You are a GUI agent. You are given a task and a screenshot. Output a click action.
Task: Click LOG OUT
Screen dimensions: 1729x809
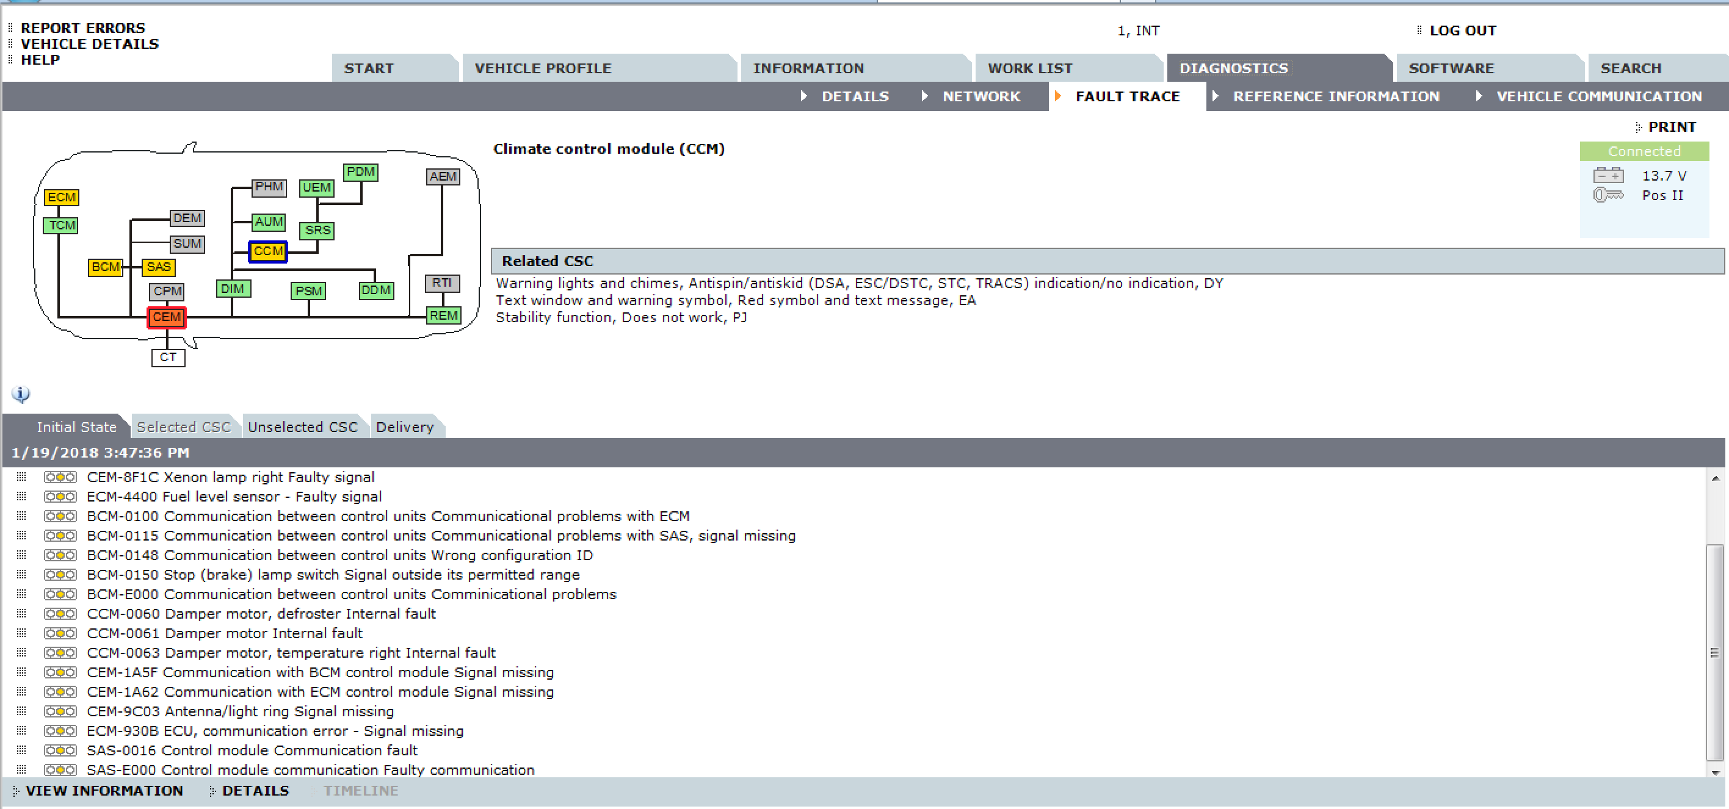pos(1462,30)
